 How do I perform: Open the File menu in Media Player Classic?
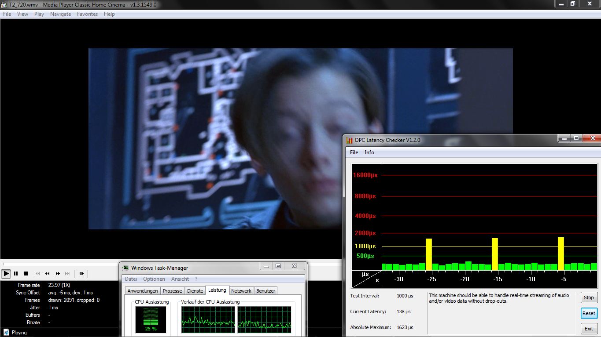pos(7,14)
